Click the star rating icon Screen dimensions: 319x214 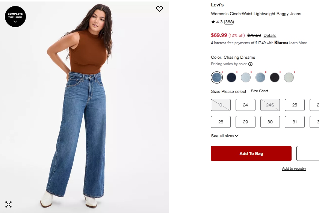[213, 22]
